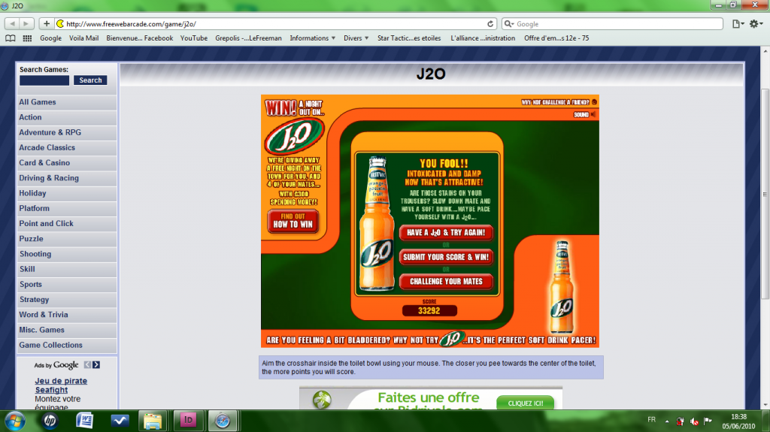Viewport: 770px width, 432px height.
Task: Open the Driving & Racing category
Action: point(67,178)
